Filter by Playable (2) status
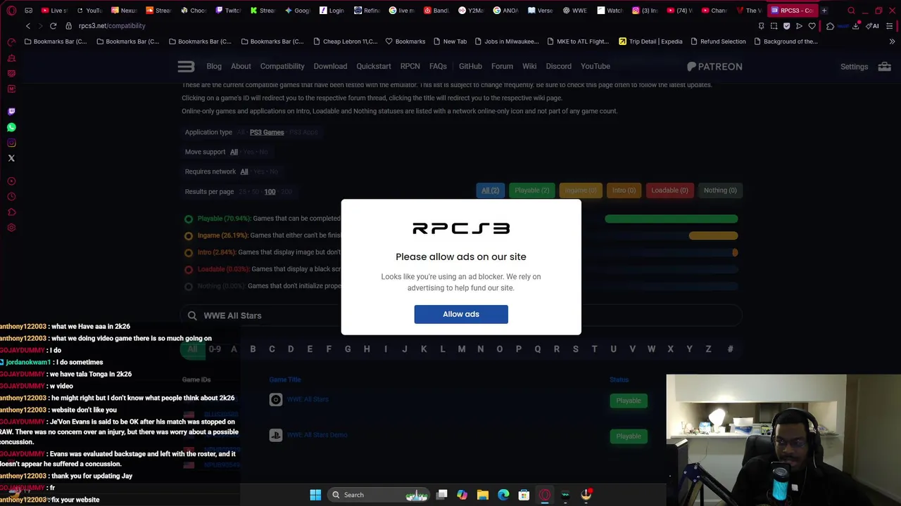The width and height of the screenshot is (901, 506). 532,190
